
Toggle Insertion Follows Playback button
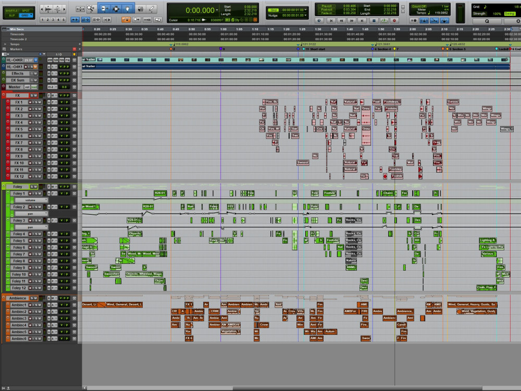(x=107, y=20)
